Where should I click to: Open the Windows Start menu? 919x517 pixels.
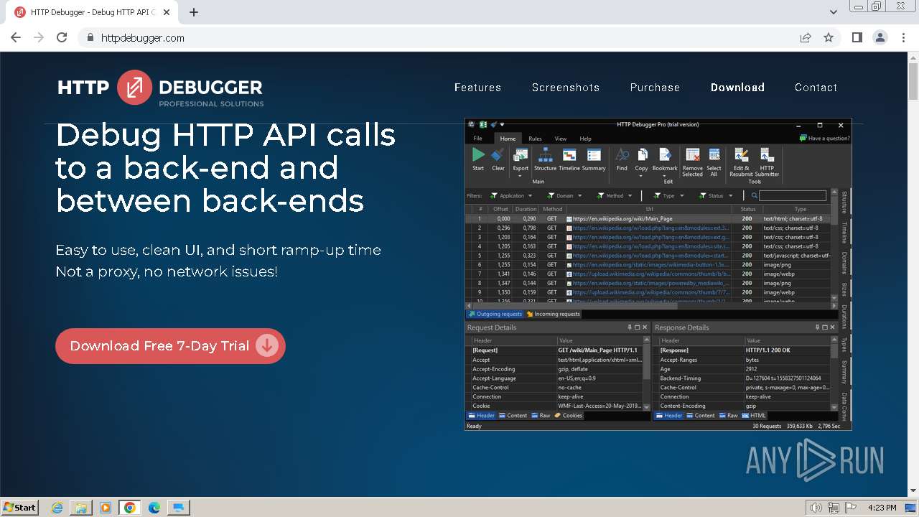tap(20, 507)
